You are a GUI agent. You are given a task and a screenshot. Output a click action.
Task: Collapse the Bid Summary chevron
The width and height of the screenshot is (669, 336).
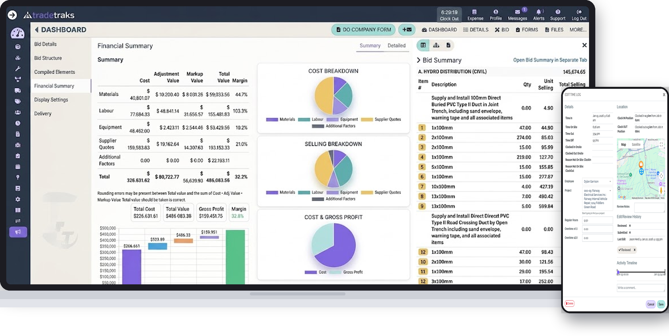click(x=418, y=60)
